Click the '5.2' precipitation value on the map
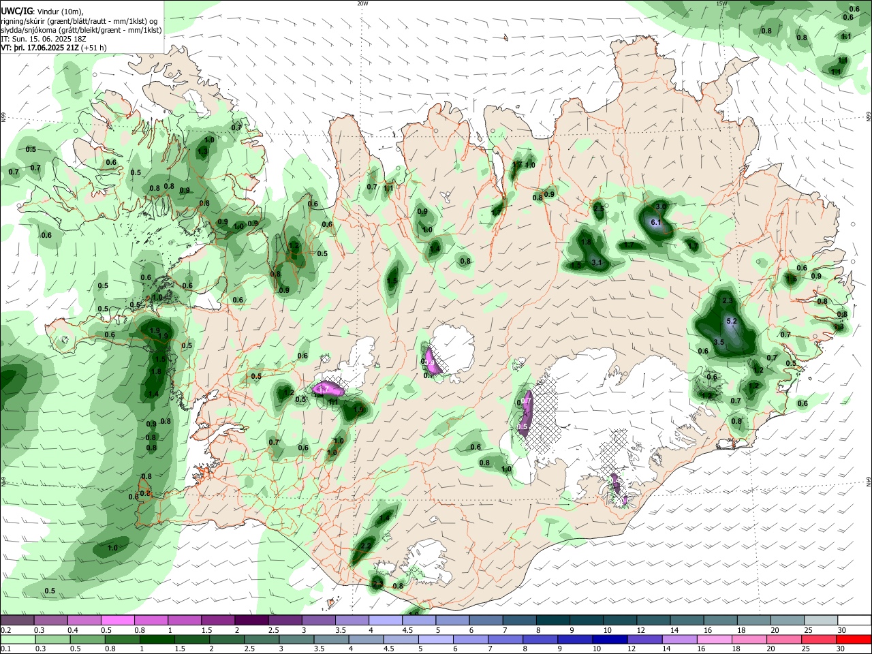The height and width of the screenshot is (654, 872). [732, 321]
